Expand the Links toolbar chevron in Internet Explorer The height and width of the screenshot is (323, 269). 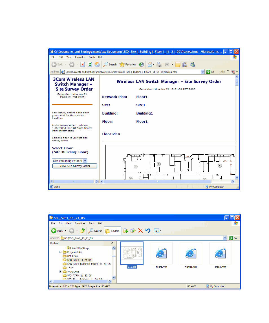click(228, 71)
